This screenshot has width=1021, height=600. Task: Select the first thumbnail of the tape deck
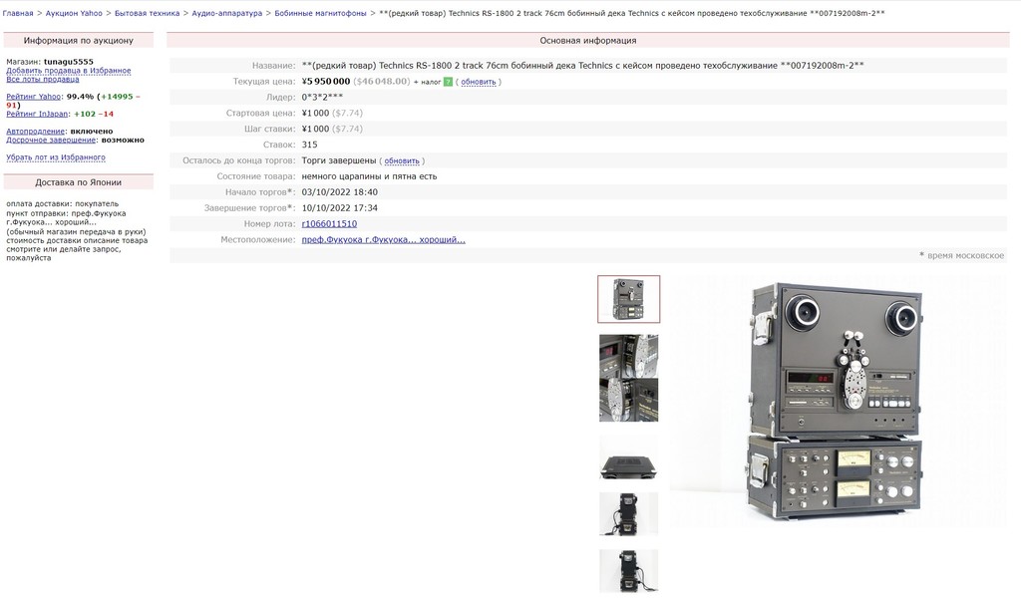[628, 299]
